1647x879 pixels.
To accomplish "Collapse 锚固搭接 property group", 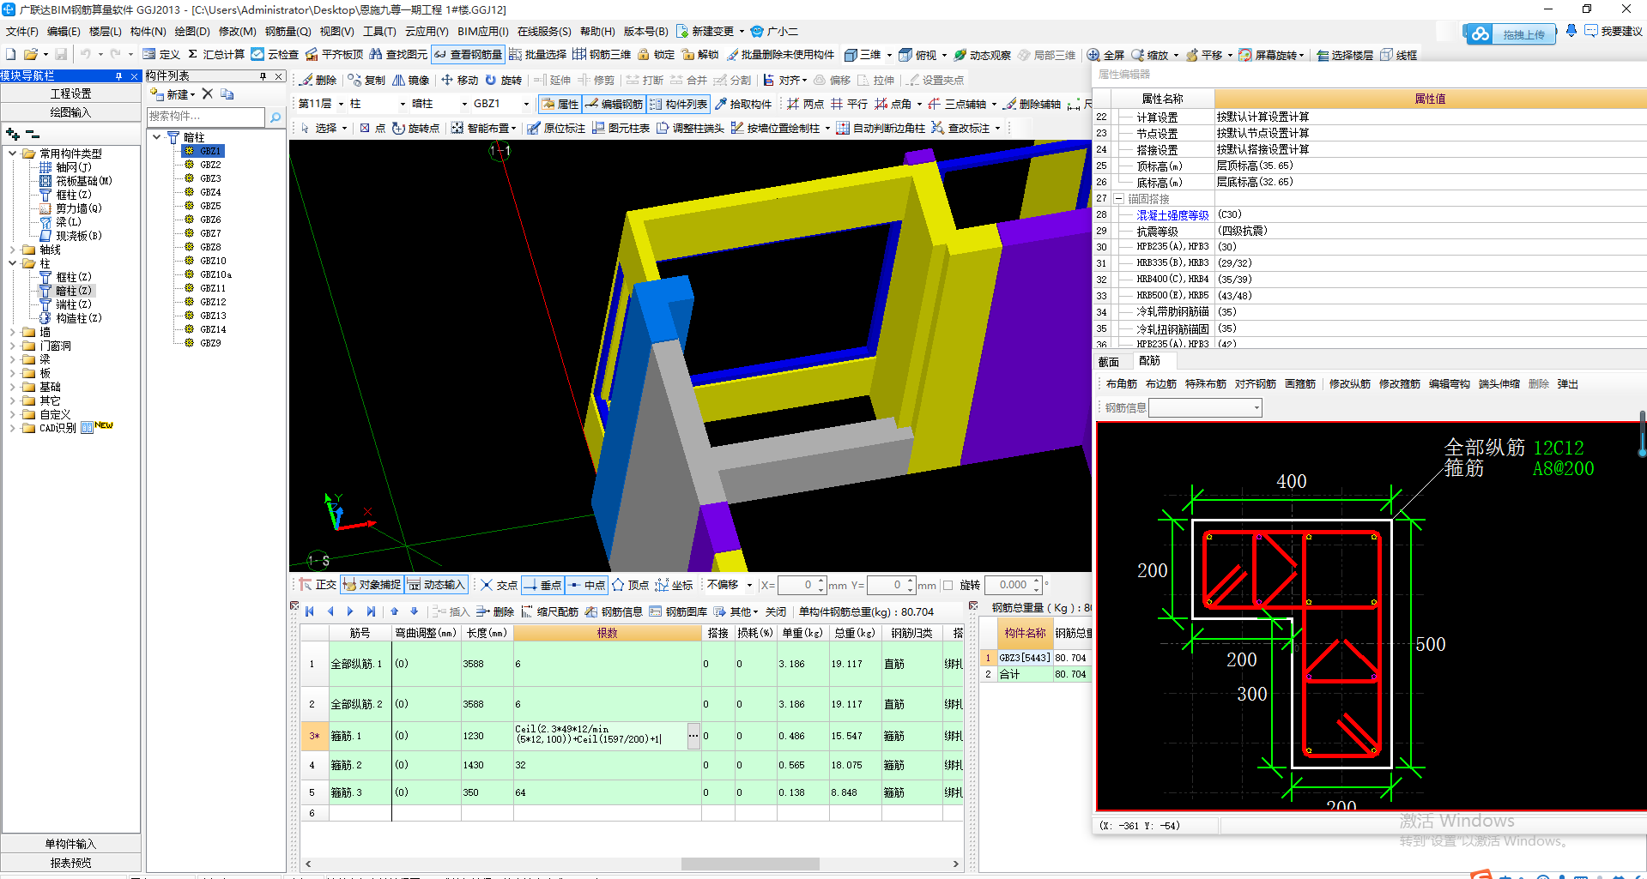I will 1118,198.
